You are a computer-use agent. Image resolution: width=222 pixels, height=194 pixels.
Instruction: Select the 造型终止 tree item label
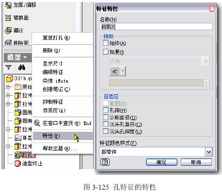click(x=32, y=163)
